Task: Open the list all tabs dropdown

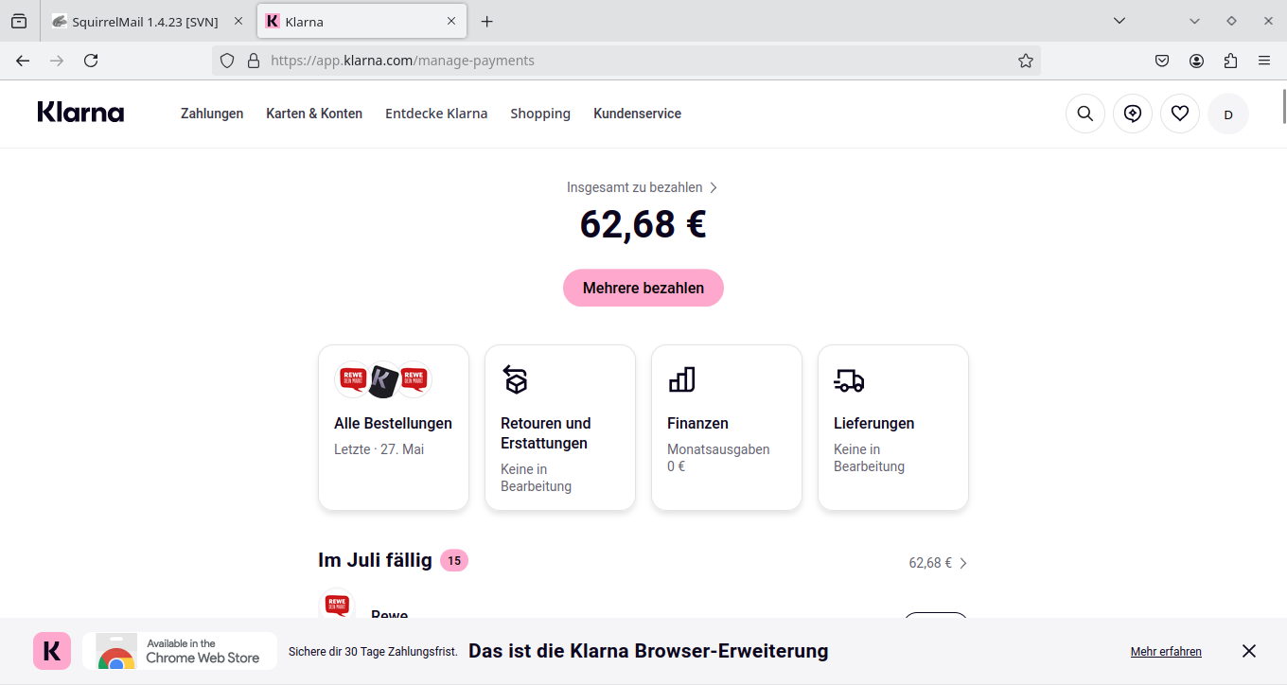Action: click(1120, 21)
